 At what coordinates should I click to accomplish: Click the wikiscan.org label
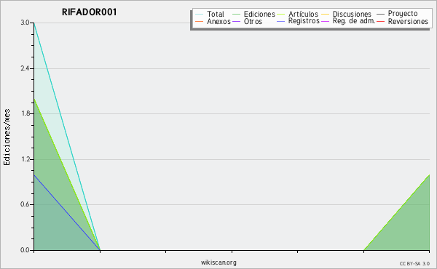coord(219,262)
